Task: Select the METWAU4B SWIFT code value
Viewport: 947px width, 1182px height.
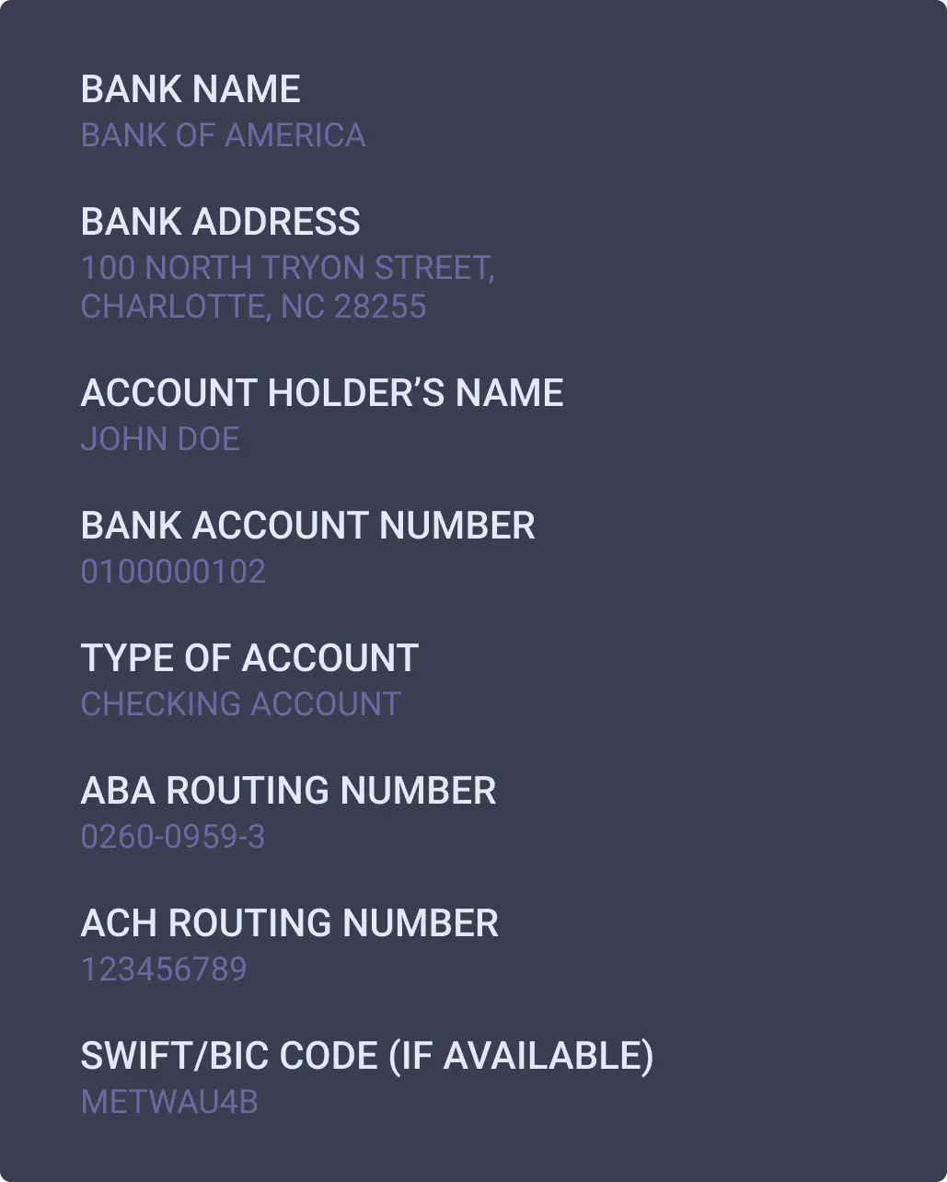Action: pyautogui.click(x=169, y=1102)
